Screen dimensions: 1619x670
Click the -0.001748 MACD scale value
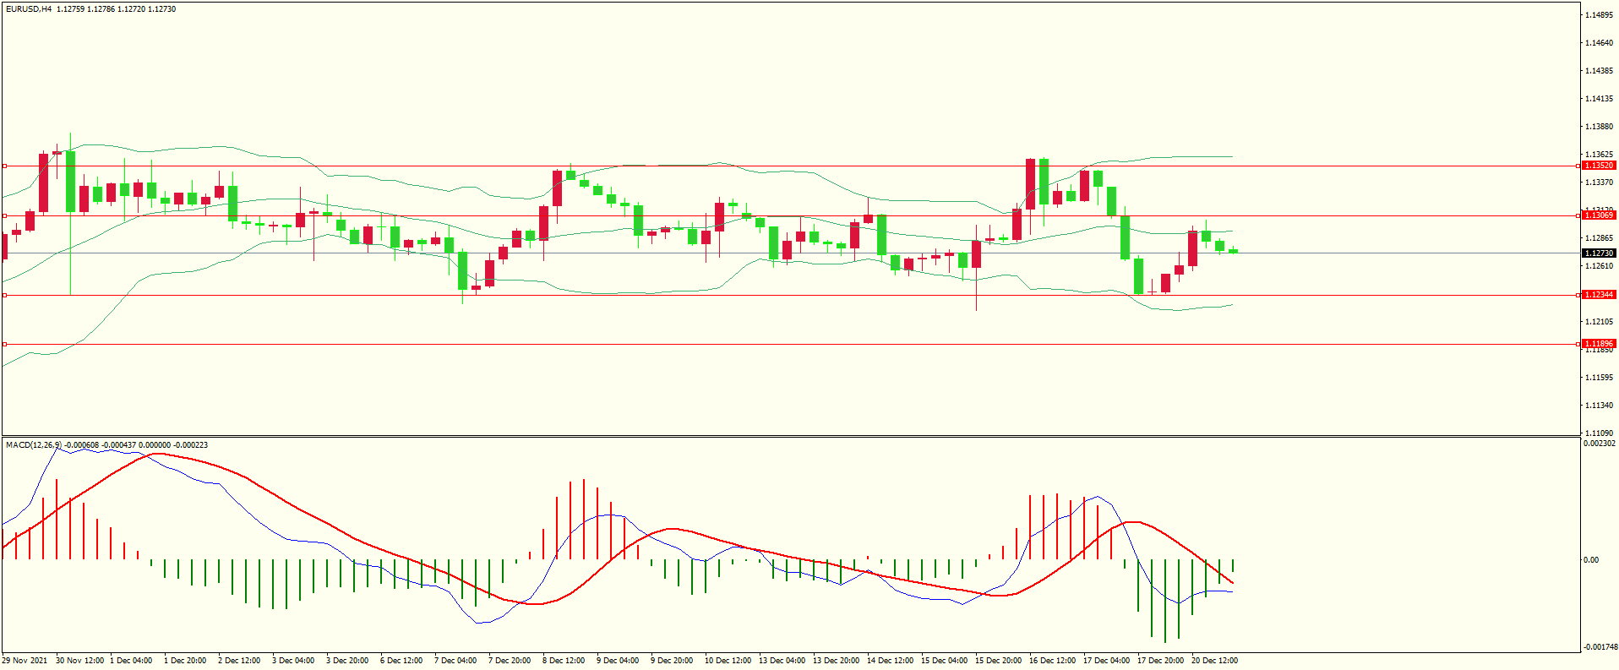(1600, 647)
